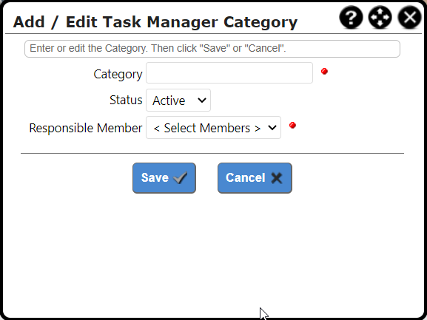The image size is (427, 320).
Task: Focus the Category text field
Action: pos(229,73)
